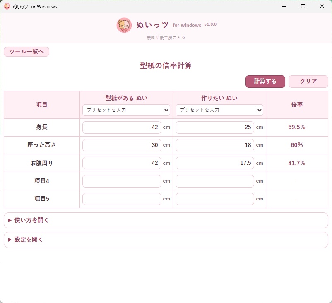332x303 pixels.
Task: Focus 身長 field showing 42
Action: point(122,127)
